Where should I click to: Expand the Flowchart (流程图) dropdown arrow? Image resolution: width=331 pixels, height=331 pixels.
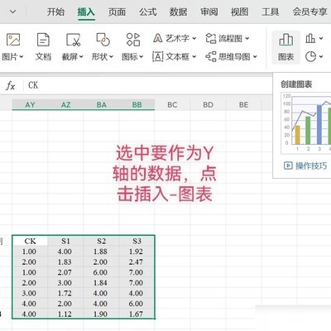tap(247, 38)
